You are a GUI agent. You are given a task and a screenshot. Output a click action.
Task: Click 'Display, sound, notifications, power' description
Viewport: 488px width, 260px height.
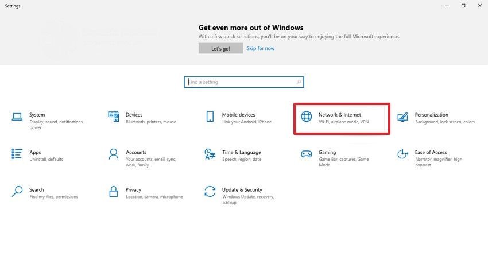(56, 125)
